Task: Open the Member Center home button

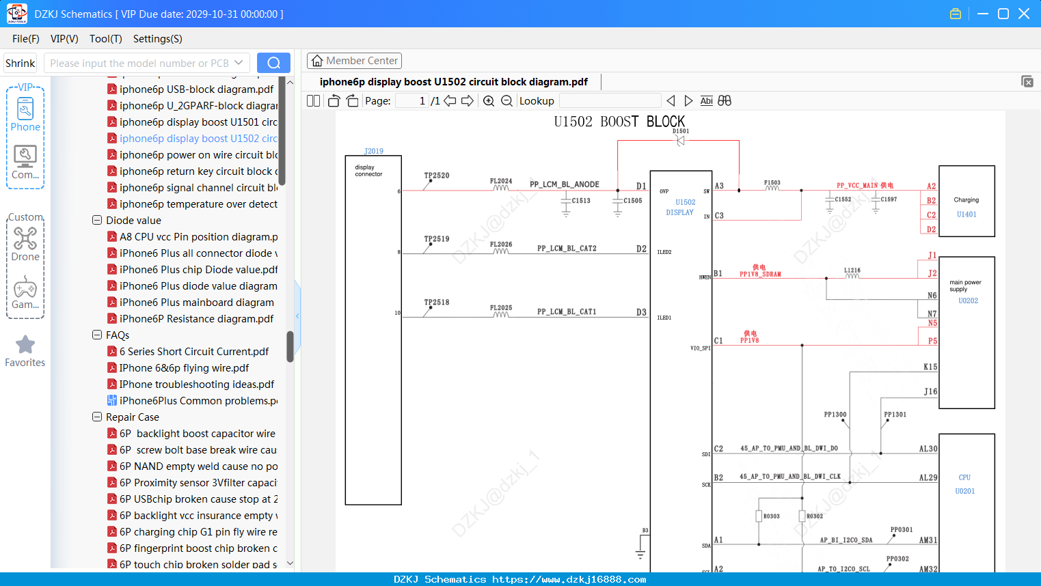Action: point(354,61)
